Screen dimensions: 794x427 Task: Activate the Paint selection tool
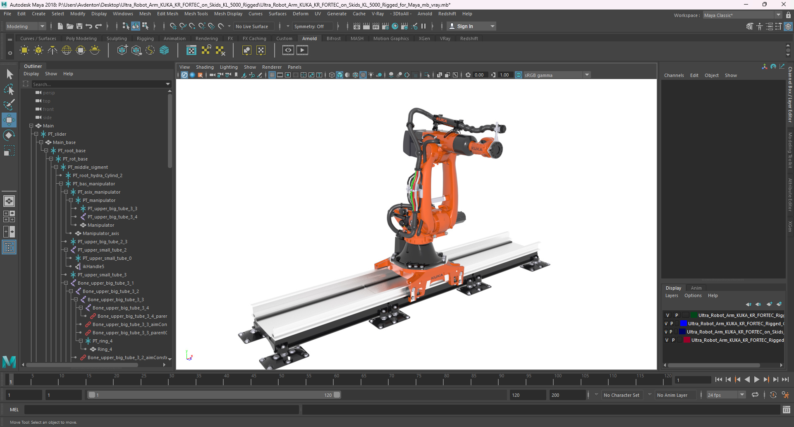tap(9, 104)
